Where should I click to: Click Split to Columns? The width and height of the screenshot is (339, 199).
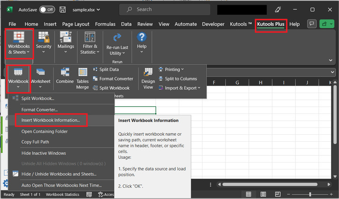178,78
